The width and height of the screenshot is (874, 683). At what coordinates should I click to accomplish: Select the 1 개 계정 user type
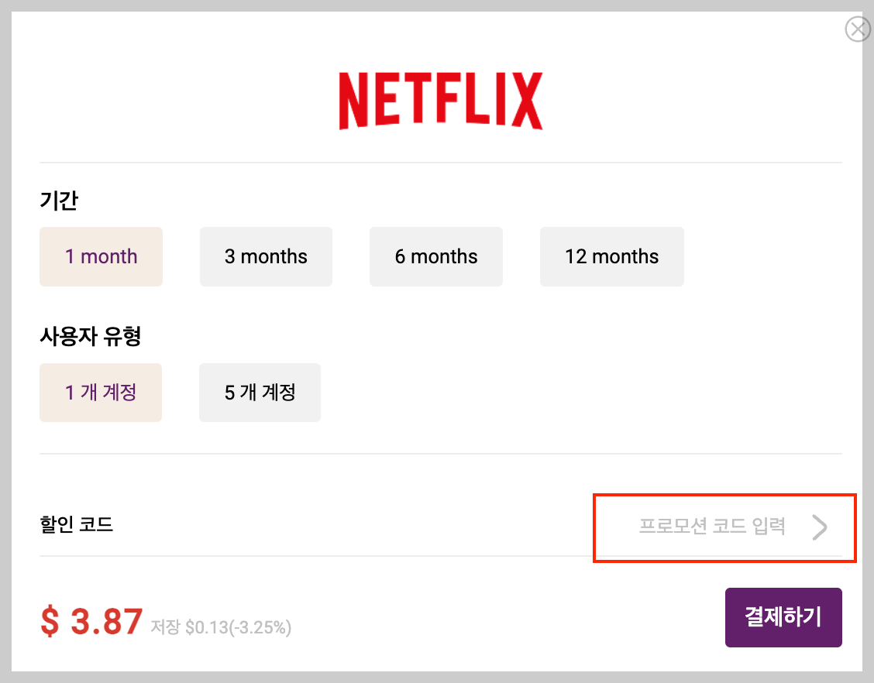(x=101, y=392)
